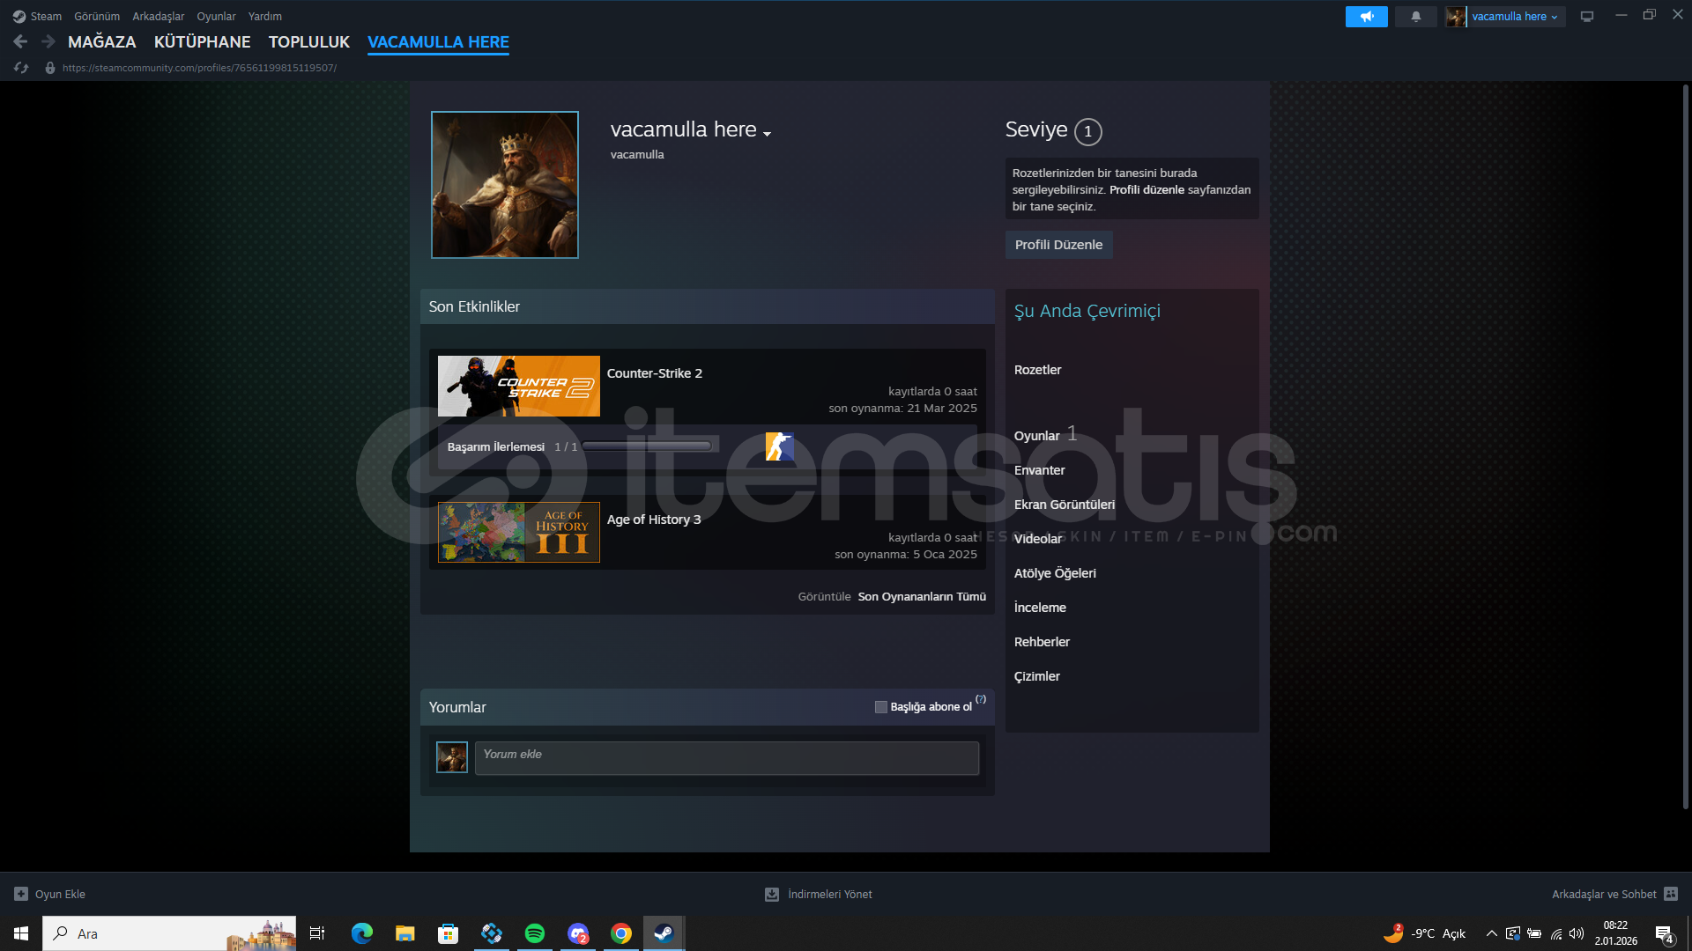
Task: Open Arkadaşlar ve Sohbet friends icon
Action: (x=1671, y=894)
